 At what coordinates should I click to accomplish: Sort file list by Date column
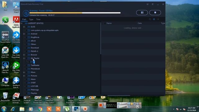pyautogui.click(x=140, y=23)
